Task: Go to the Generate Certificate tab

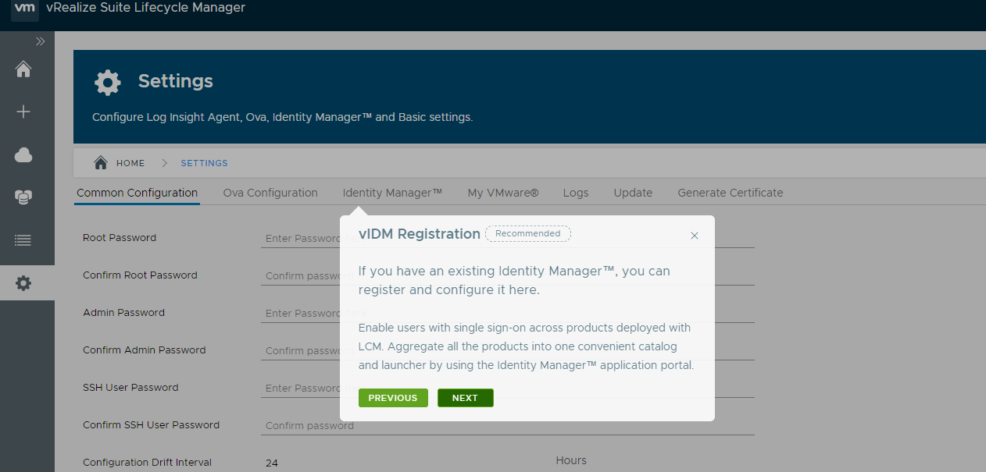Action: click(730, 193)
